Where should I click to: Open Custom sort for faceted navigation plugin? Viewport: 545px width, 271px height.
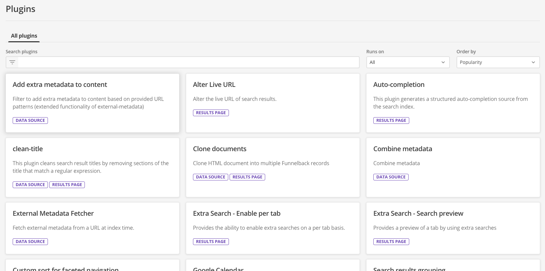coord(66,268)
